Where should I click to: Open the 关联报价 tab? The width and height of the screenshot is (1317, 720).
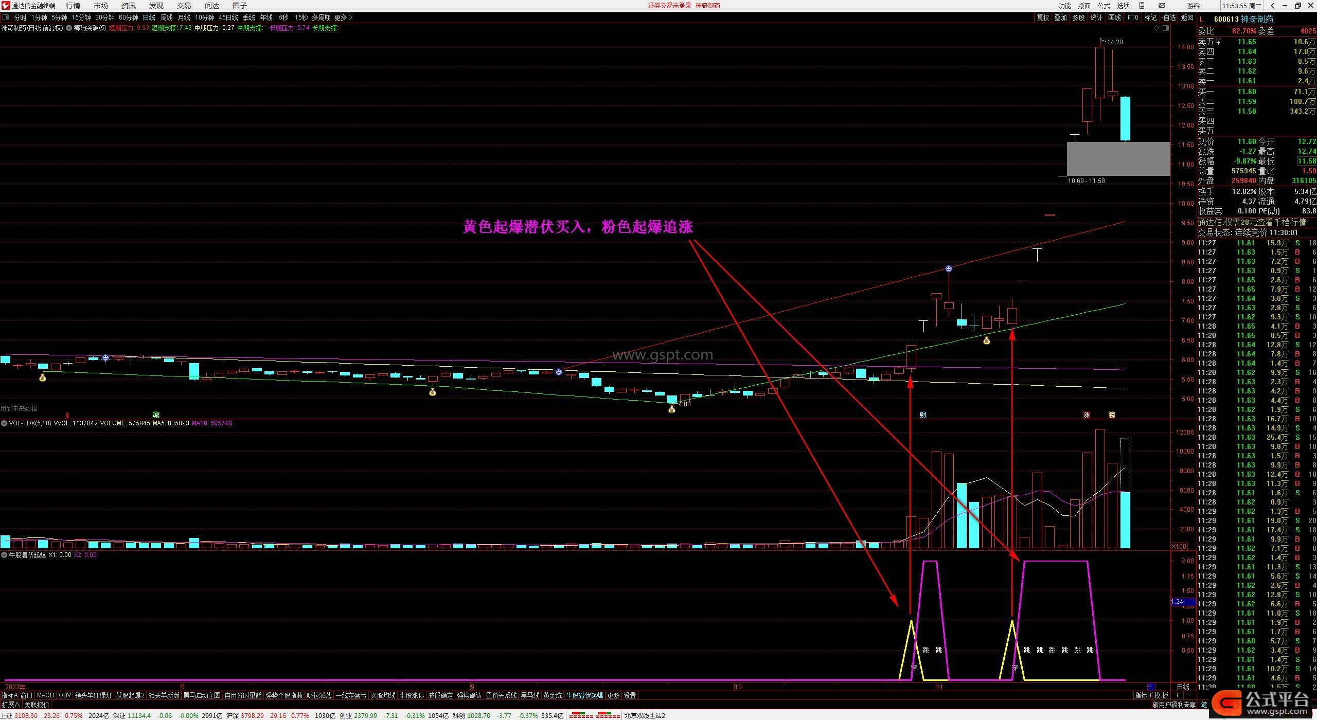[37, 705]
